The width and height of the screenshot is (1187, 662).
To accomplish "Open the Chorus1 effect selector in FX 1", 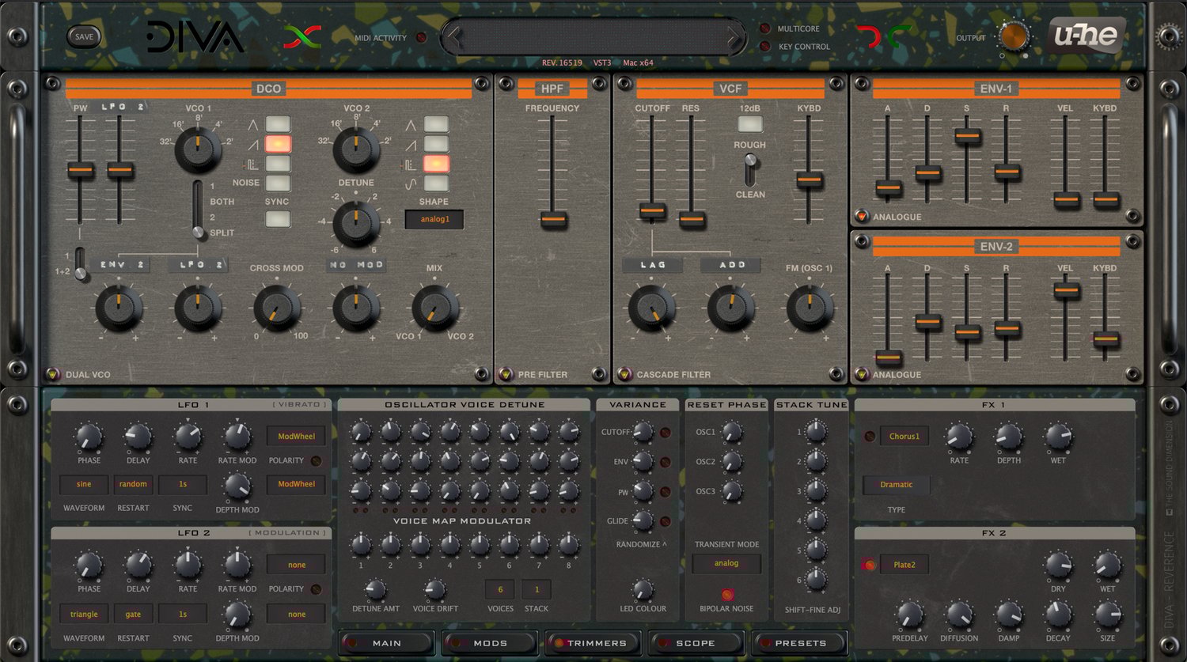I will coord(904,436).
